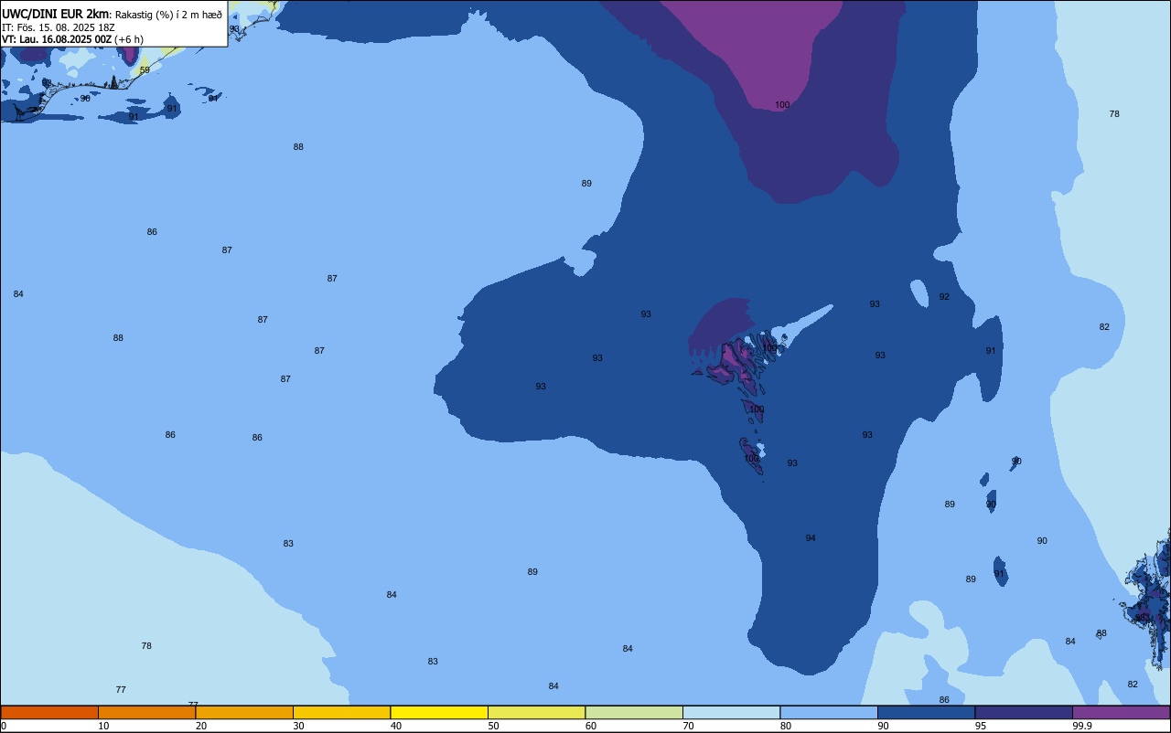Click the '30' legend tick label
The image size is (1171, 733).
298,726
